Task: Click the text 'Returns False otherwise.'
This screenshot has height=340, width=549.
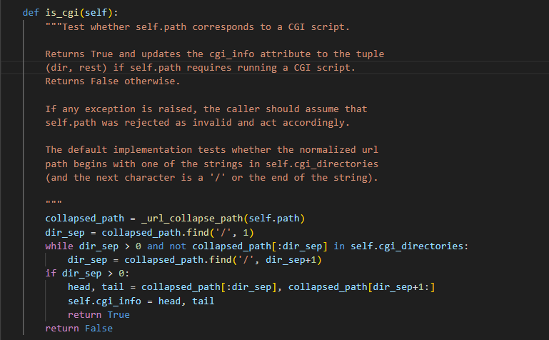Action: pos(113,81)
